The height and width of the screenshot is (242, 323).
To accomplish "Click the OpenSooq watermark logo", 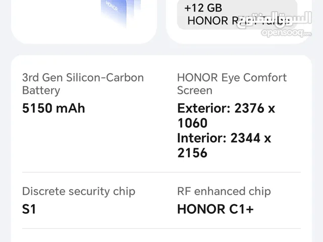I will coord(275,24).
